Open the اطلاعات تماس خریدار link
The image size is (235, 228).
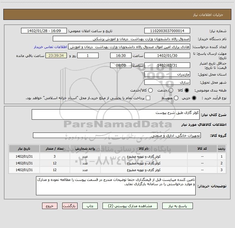[50, 47]
